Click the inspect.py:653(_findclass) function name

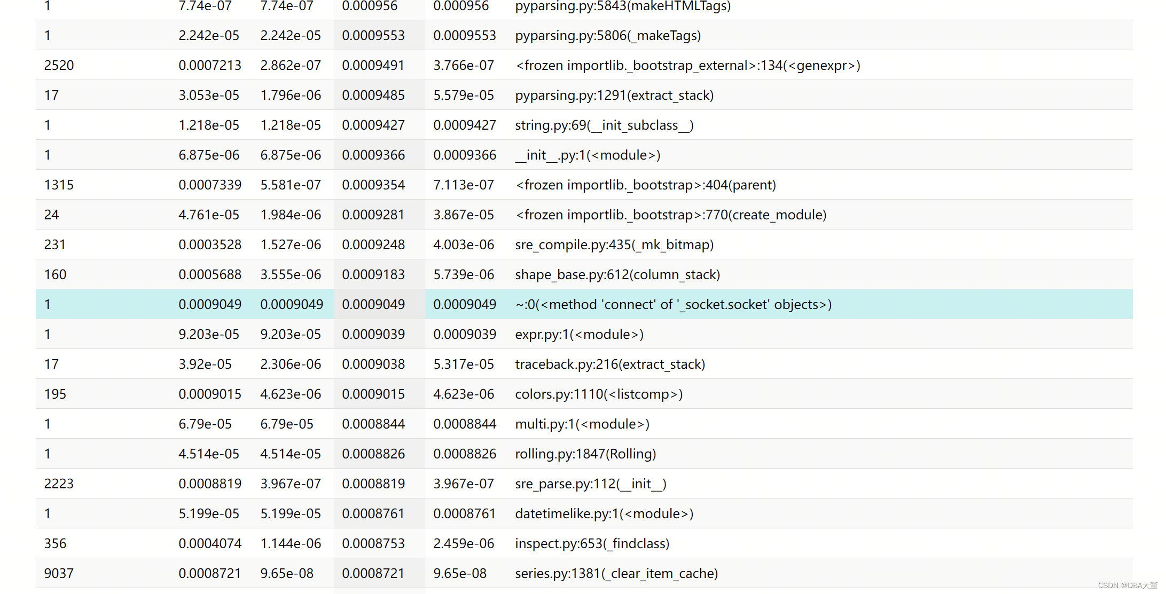(x=592, y=543)
